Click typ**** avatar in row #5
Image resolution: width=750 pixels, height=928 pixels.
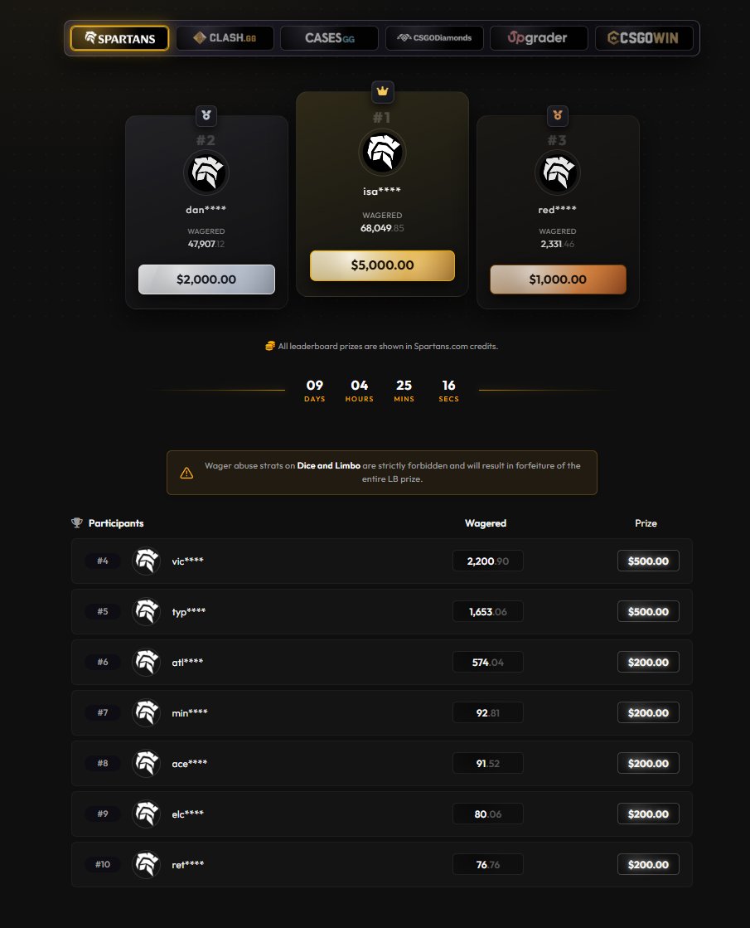click(x=146, y=611)
